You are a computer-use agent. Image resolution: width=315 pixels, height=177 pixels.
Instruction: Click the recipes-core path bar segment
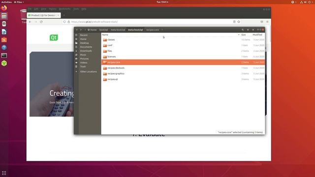[x=153, y=29]
